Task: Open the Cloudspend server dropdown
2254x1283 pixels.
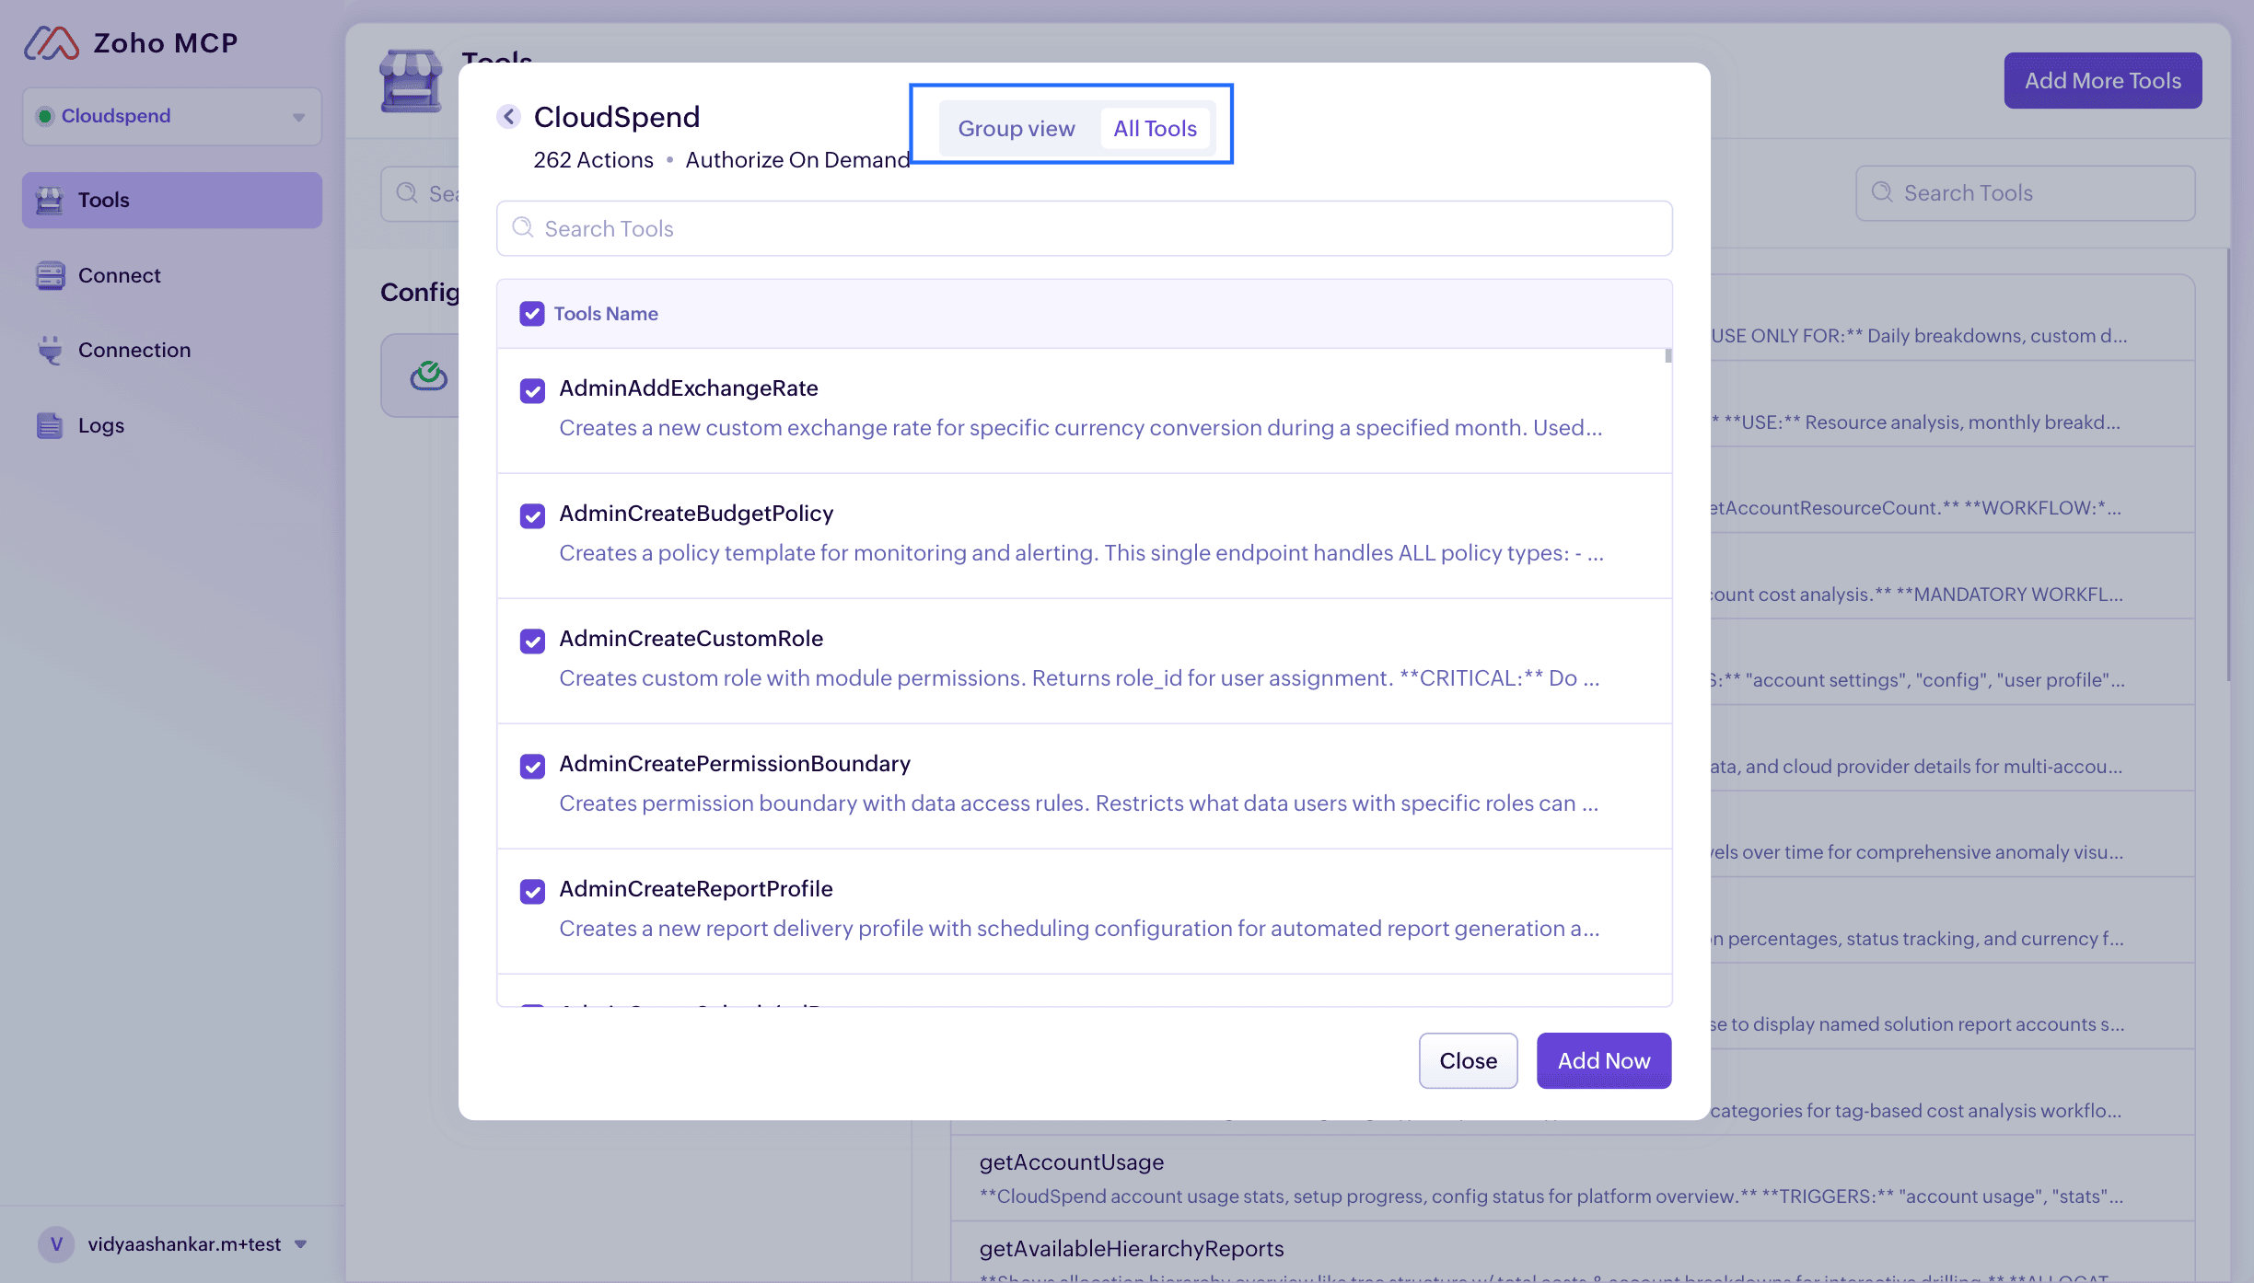Action: pos(172,116)
